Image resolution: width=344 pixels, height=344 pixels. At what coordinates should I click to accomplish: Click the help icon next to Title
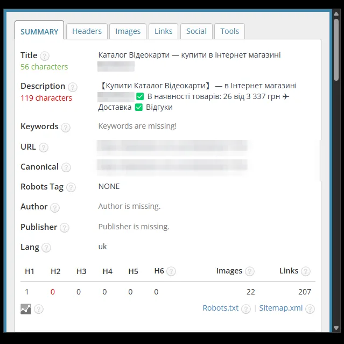point(45,56)
